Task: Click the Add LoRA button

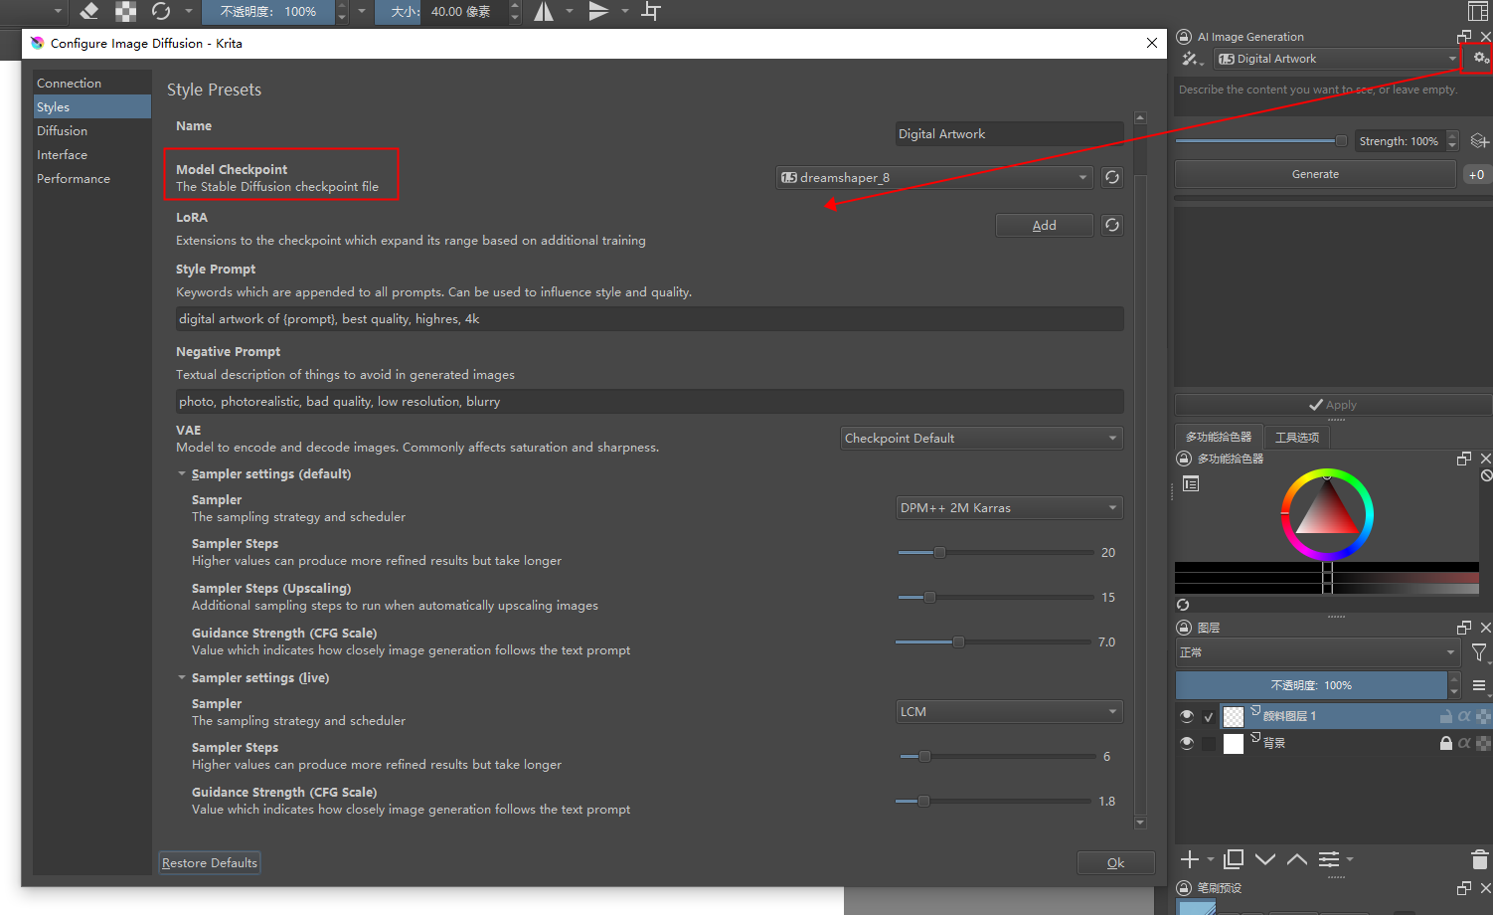Action: pos(1045,225)
